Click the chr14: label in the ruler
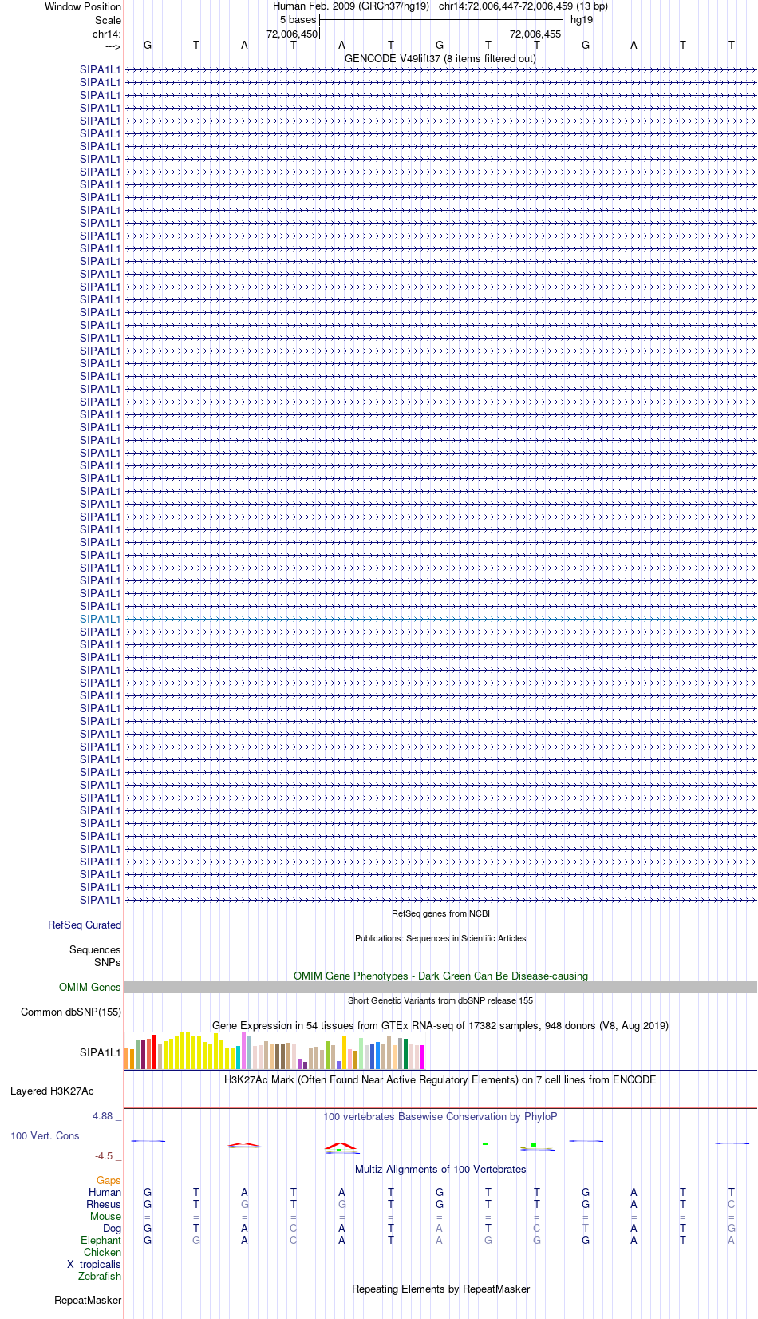The height and width of the screenshot is (1319, 758). tap(107, 34)
